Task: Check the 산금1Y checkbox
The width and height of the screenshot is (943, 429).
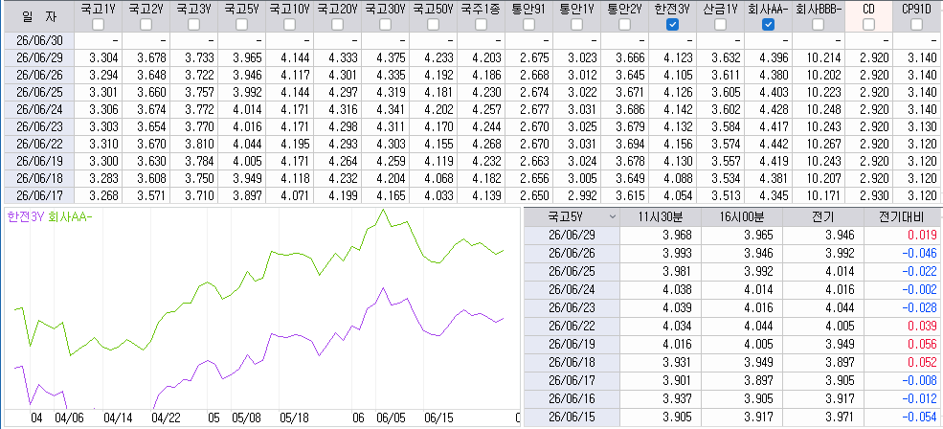Action: [721, 25]
